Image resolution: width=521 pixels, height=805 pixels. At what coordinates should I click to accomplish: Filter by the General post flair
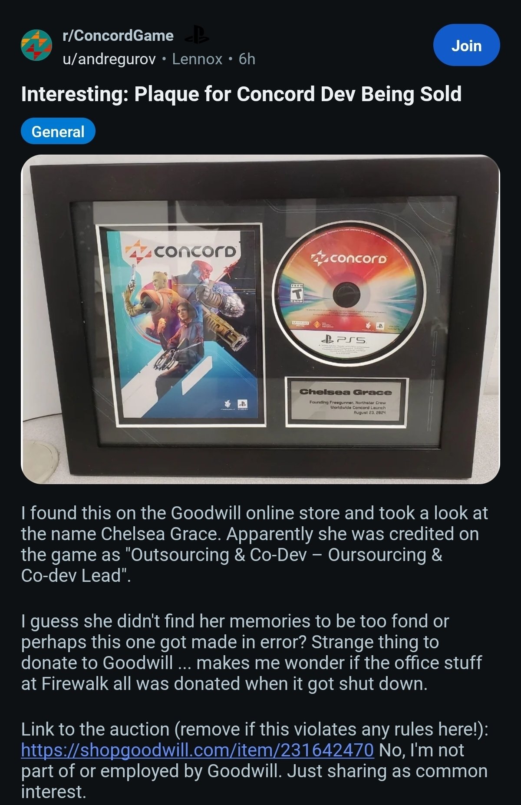point(58,131)
